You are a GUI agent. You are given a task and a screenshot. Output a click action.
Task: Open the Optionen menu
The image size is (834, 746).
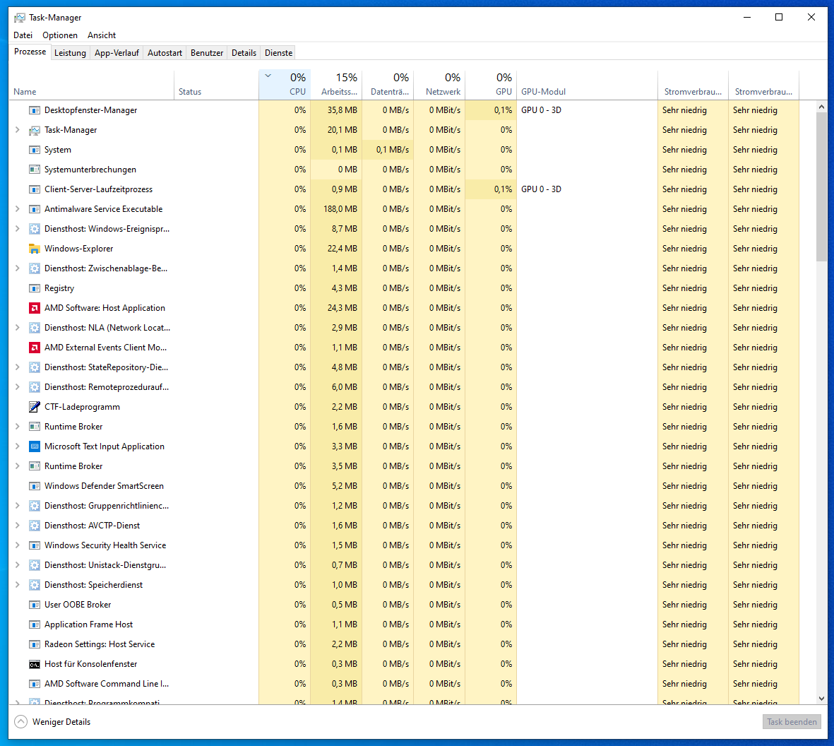coord(60,35)
